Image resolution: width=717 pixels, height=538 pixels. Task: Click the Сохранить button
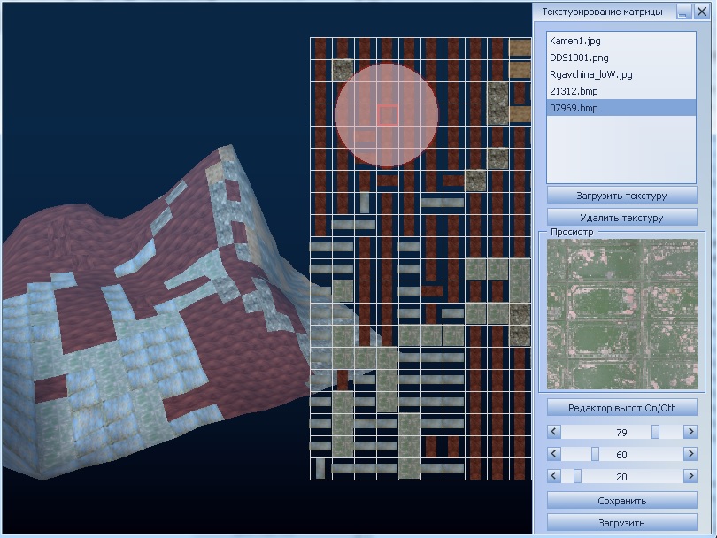pos(621,501)
